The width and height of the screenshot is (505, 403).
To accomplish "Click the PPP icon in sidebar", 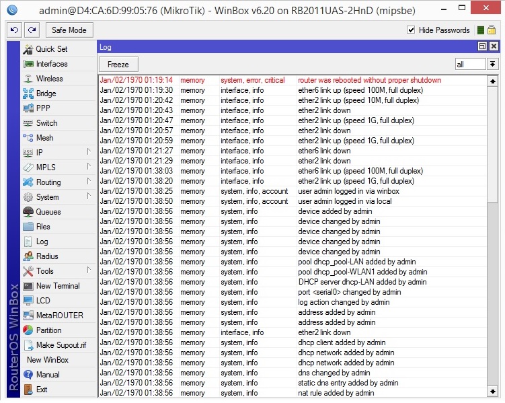I will point(28,108).
